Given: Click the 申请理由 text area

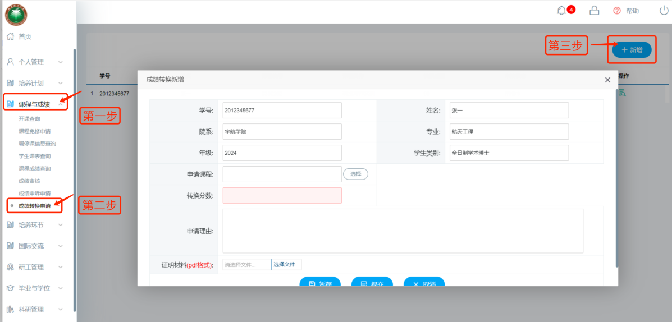Looking at the screenshot, I should point(403,231).
